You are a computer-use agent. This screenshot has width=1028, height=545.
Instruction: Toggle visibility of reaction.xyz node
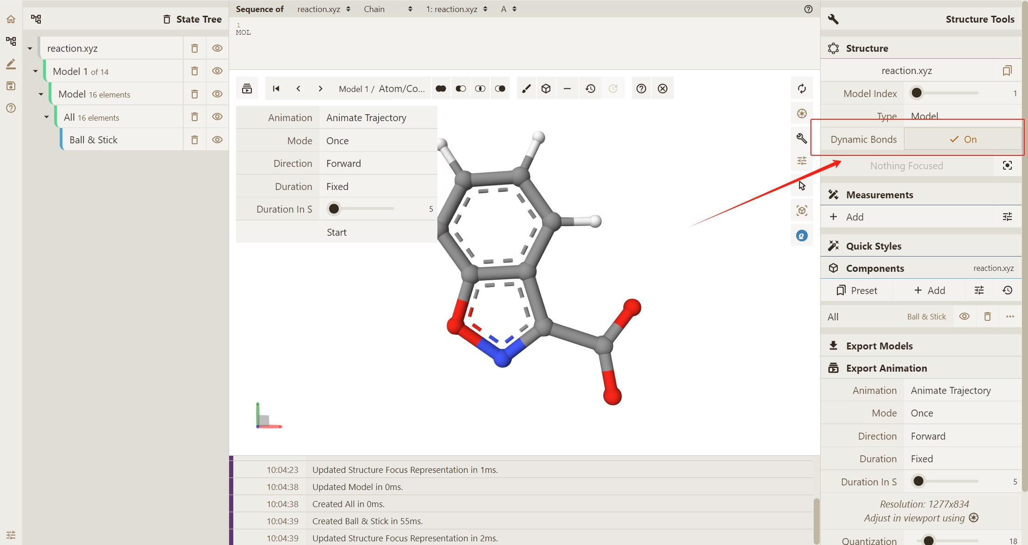pyautogui.click(x=217, y=48)
